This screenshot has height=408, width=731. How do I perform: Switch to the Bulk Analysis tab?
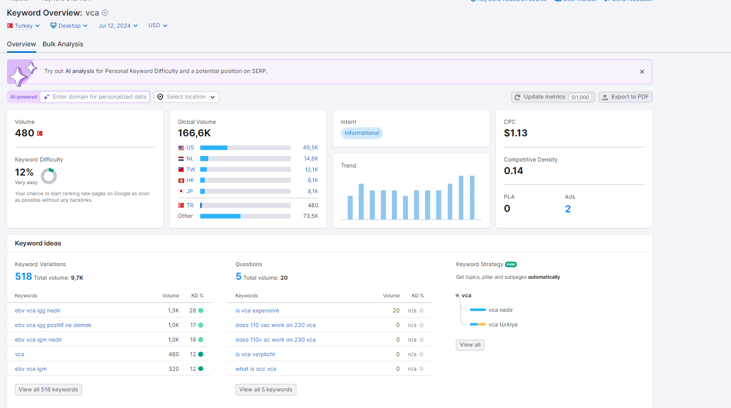63,44
